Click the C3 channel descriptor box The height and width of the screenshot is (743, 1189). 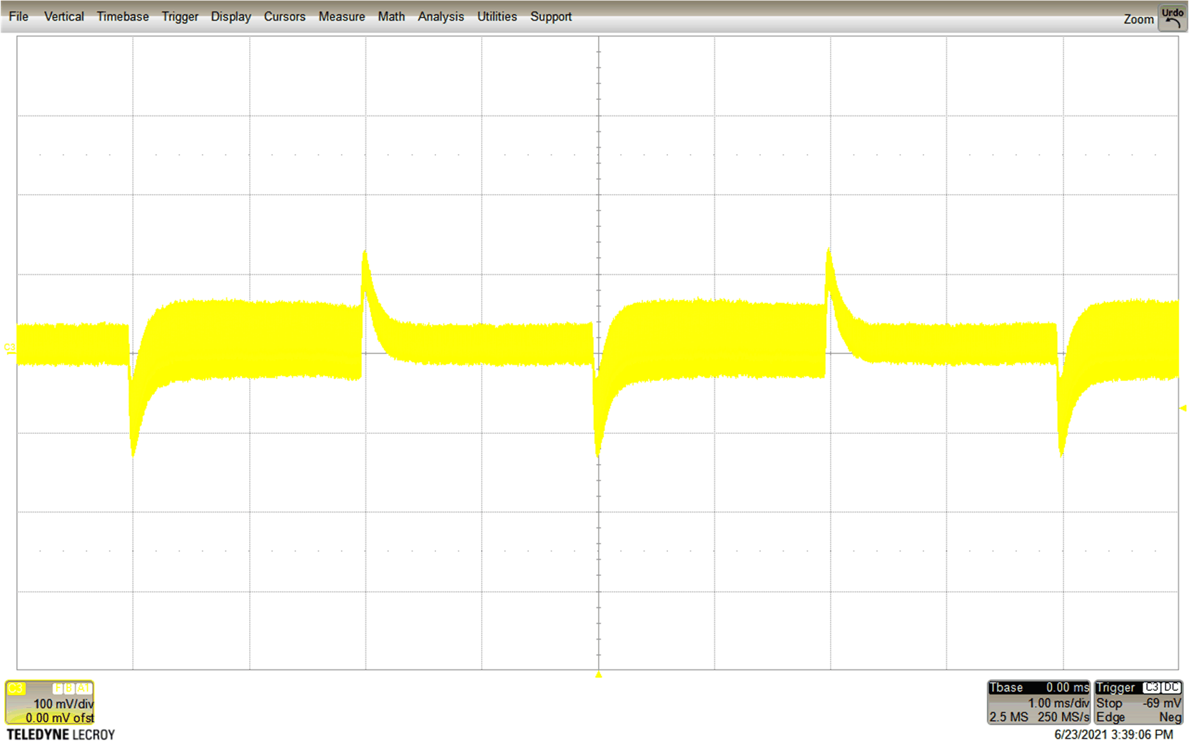pos(50,702)
